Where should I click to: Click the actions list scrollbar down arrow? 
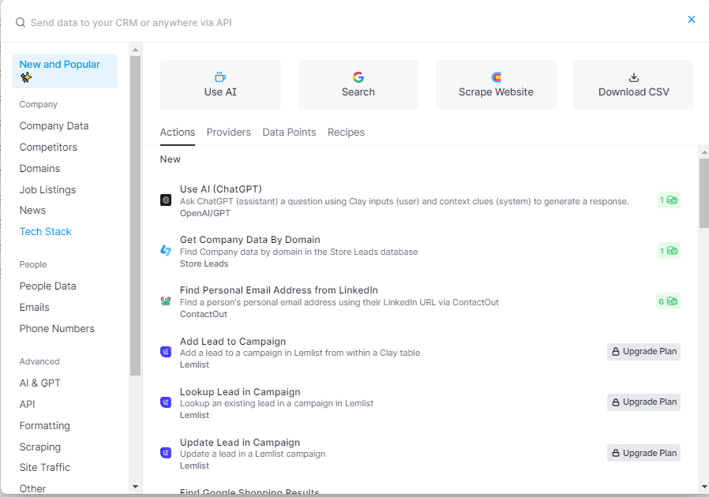point(704,487)
